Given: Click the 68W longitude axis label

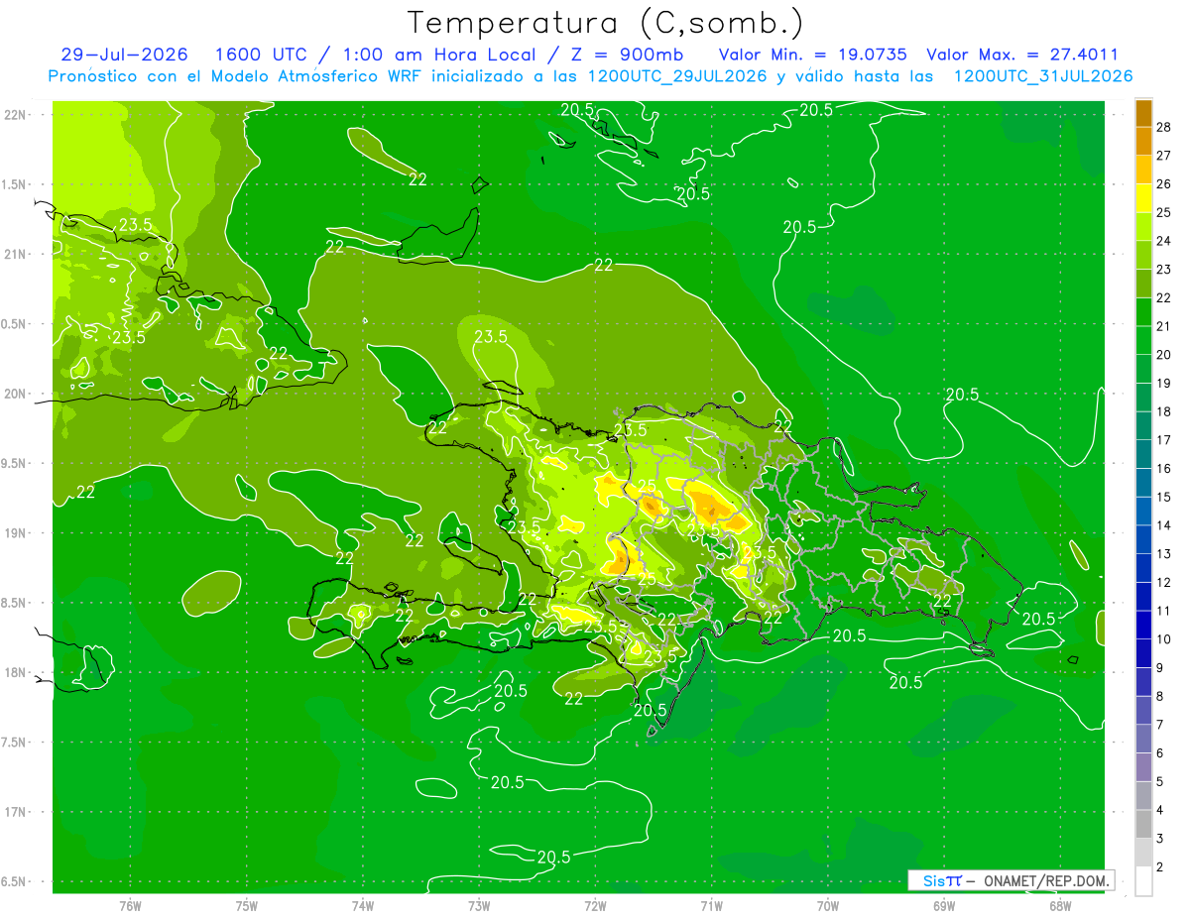Looking at the screenshot, I should tap(1059, 905).
